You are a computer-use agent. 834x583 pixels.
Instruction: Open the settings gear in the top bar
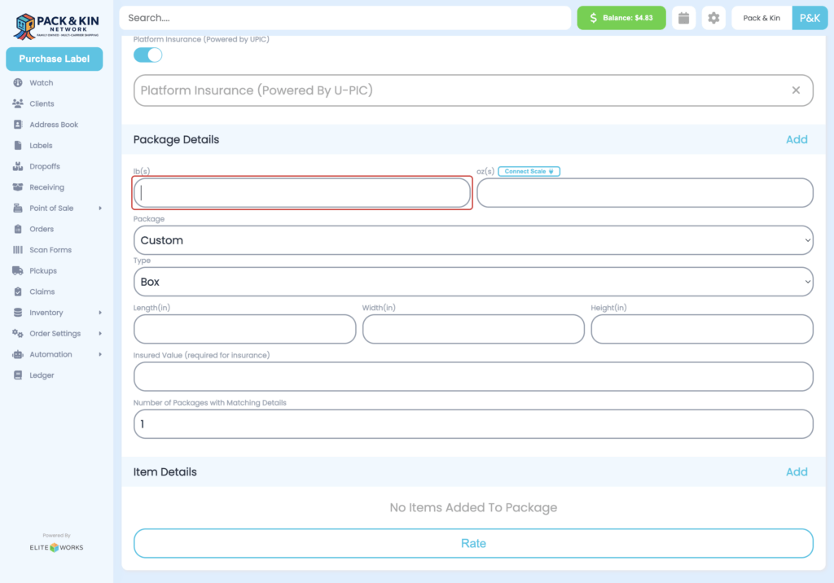[x=713, y=17]
